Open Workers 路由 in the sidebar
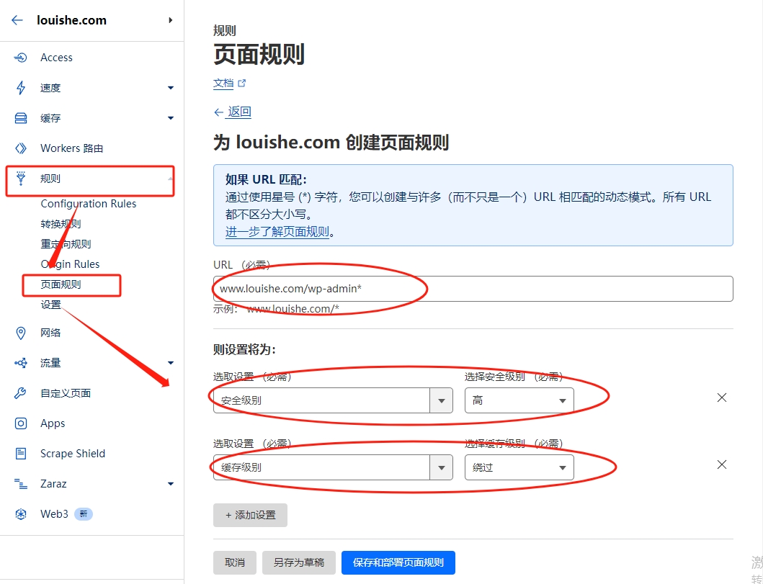 pyautogui.click(x=71, y=148)
